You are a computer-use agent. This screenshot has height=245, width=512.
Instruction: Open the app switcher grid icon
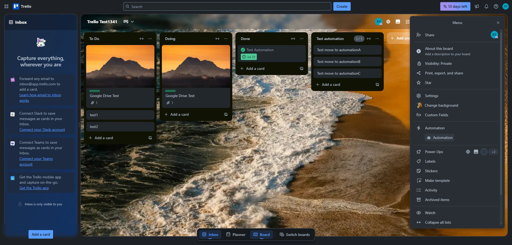(6, 6)
